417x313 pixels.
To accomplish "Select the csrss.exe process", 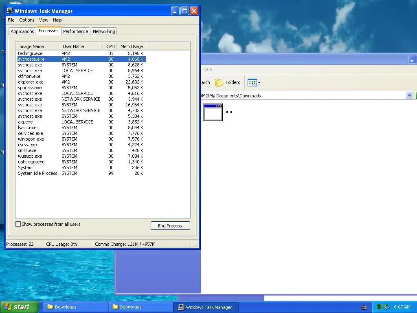I will 81,145.
